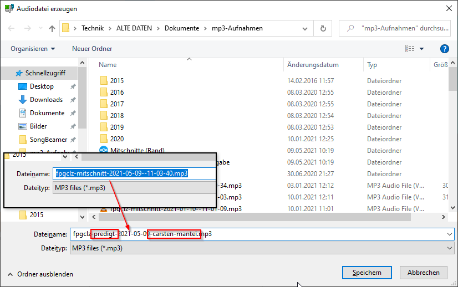This screenshot has width=458, height=287.
Task: Open Downloads in the sidebar
Action: 46,100
